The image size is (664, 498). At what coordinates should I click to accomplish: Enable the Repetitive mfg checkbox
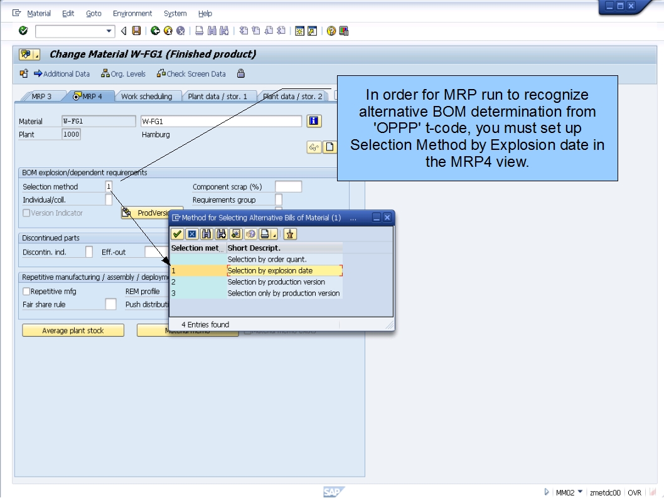click(26, 291)
